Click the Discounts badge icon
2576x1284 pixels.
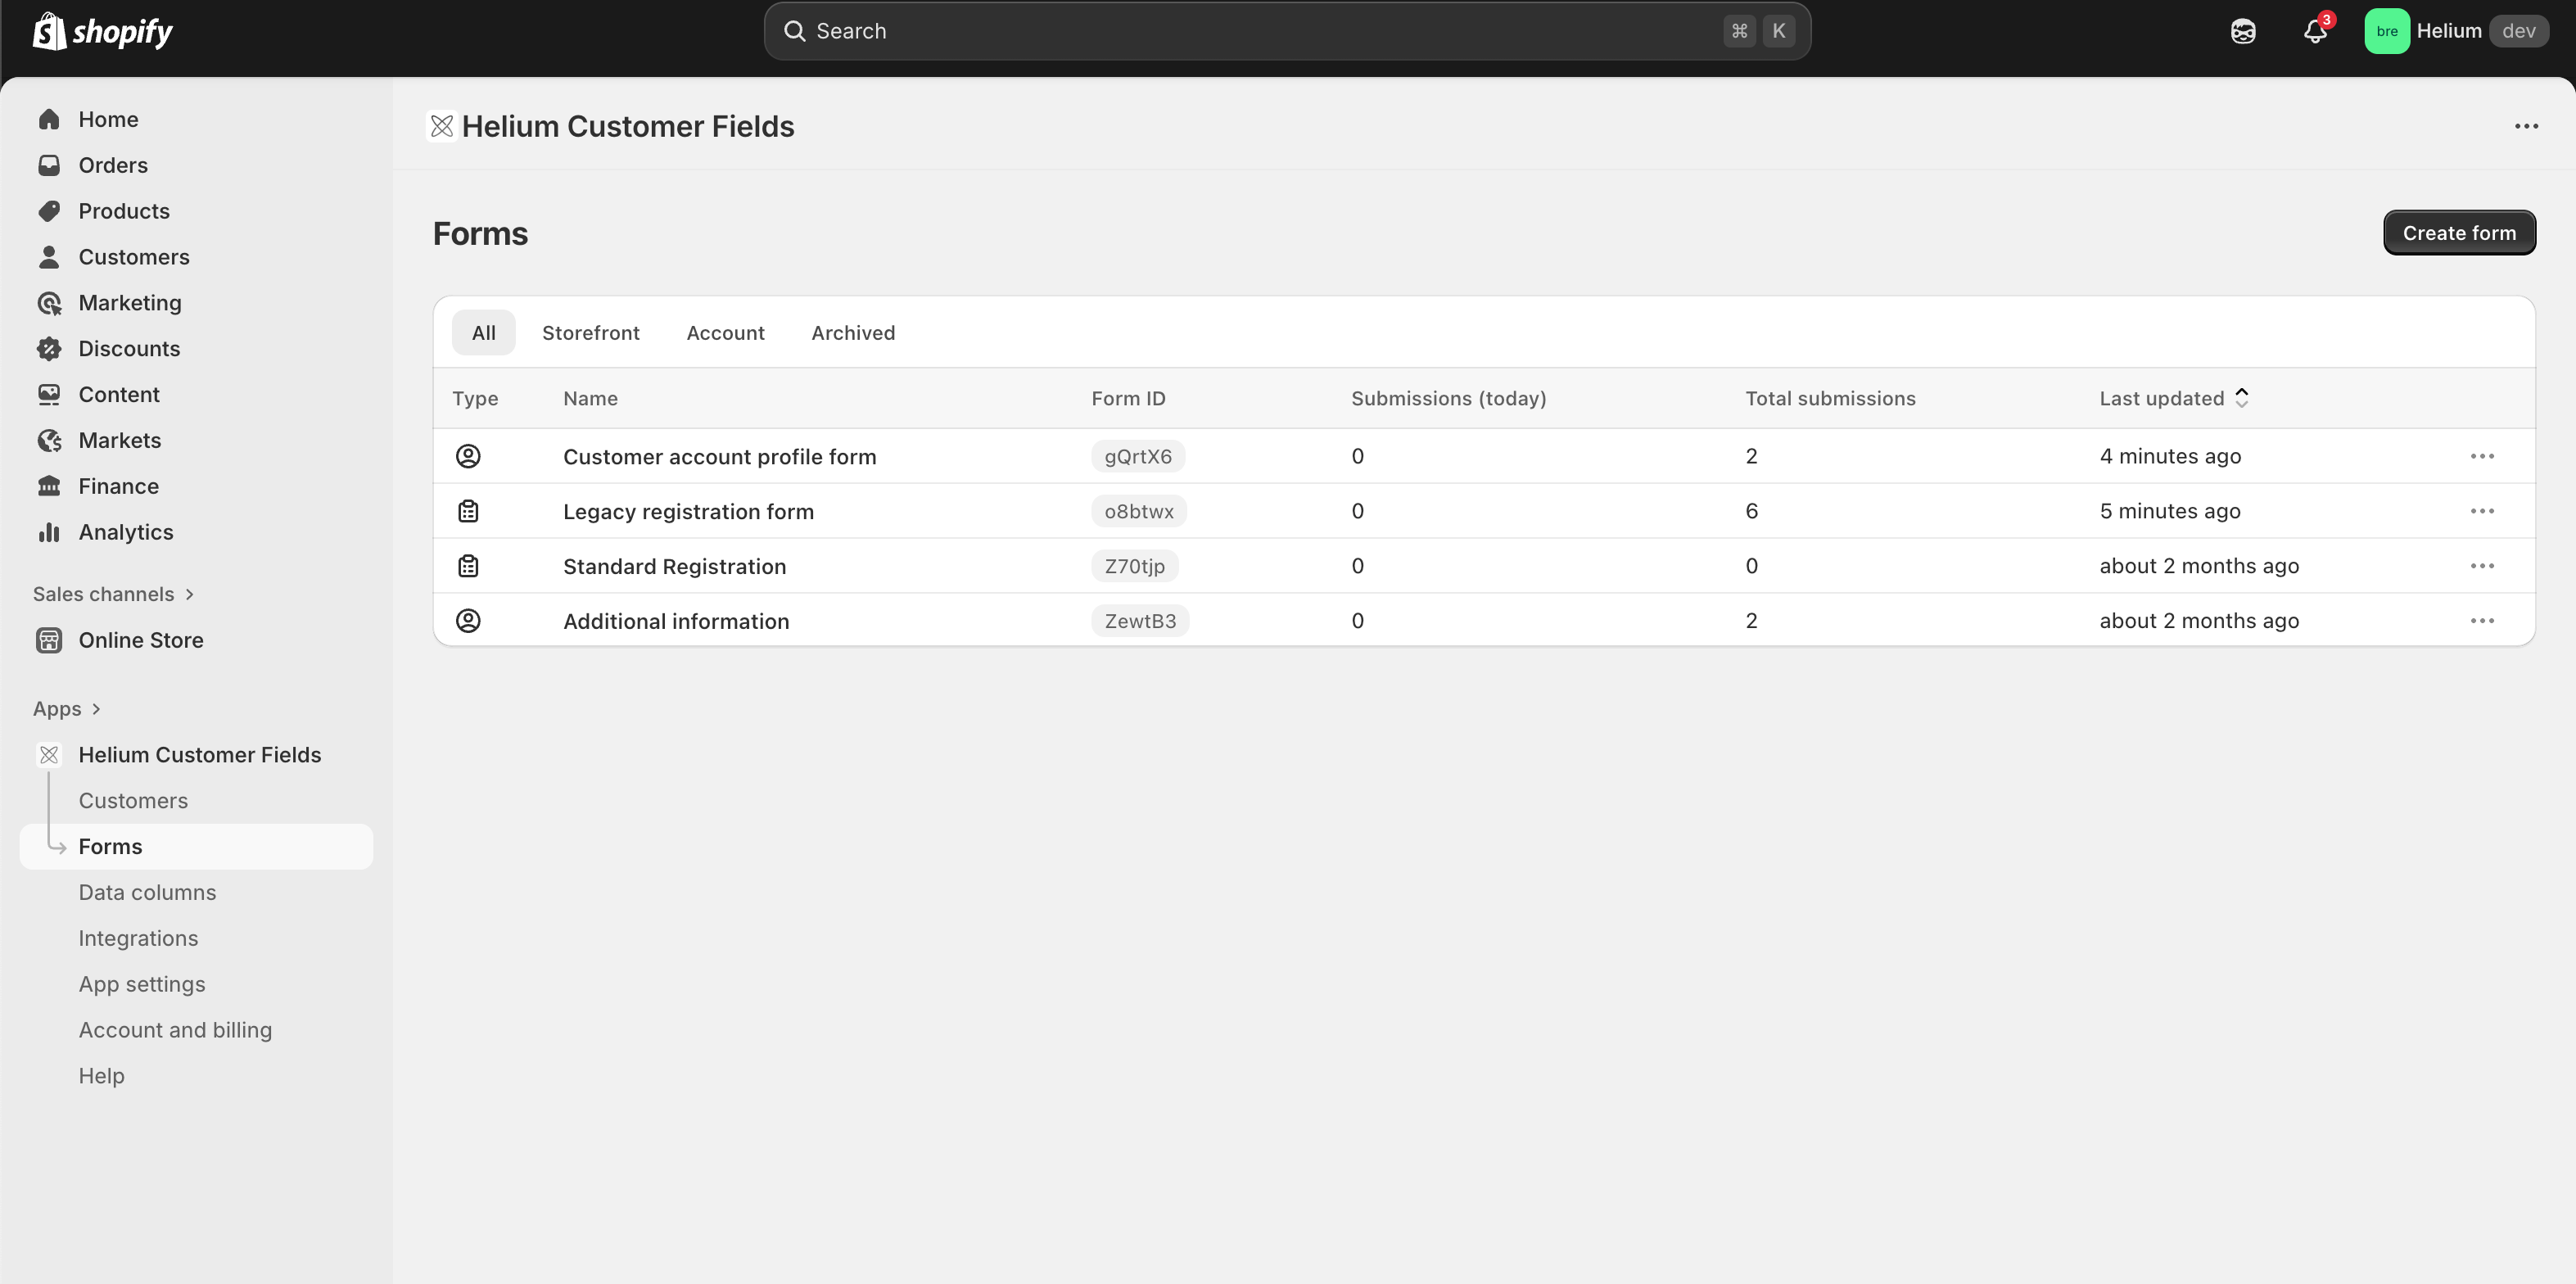point(49,349)
